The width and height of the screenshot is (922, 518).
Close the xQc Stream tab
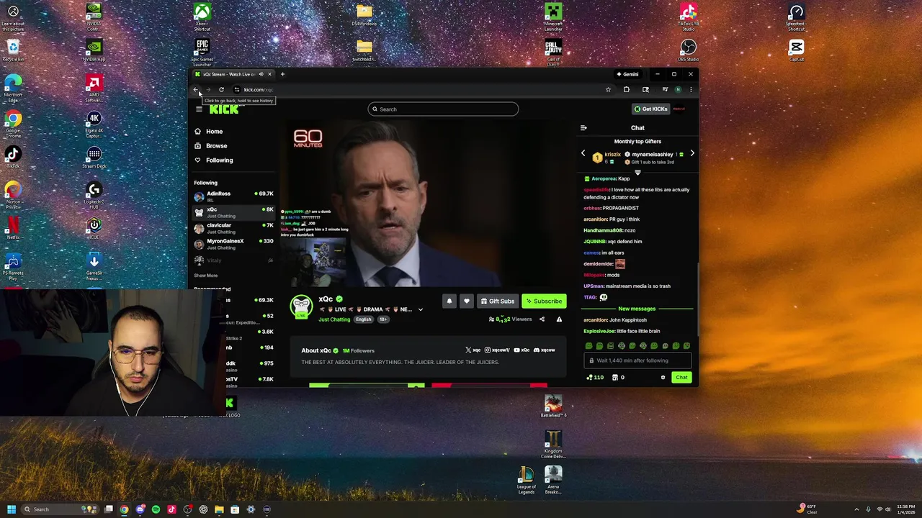tap(269, 74)
